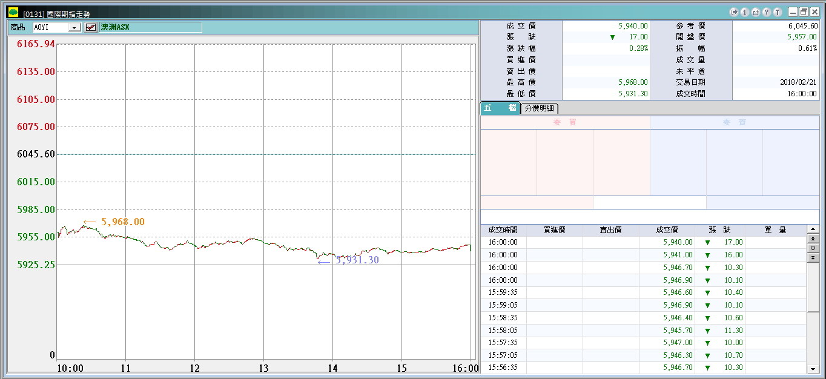
Task: Click the 開盤價 value 5,957.00
Action: coord(803,37)
